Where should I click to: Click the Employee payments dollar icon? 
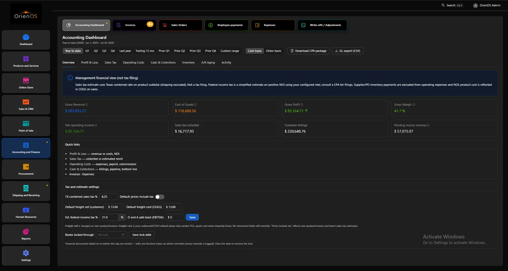[x=211, y=25]
